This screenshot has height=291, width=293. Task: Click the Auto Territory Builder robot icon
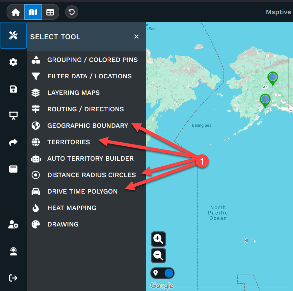coord(36,158)
